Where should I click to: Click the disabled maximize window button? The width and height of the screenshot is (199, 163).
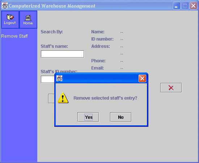(185, 6)
